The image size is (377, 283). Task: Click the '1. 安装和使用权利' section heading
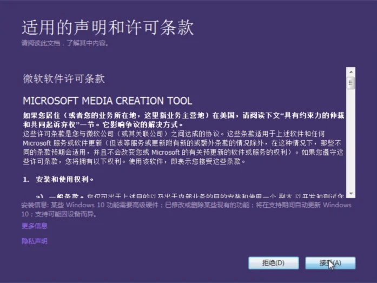(58, 179)
